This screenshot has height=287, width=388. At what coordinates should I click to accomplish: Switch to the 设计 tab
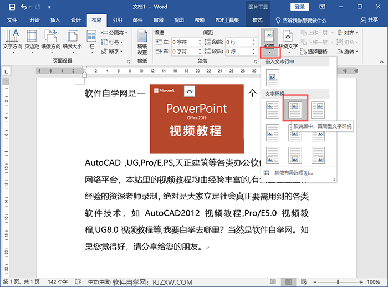pyautogui.click(x=76, y=20)
